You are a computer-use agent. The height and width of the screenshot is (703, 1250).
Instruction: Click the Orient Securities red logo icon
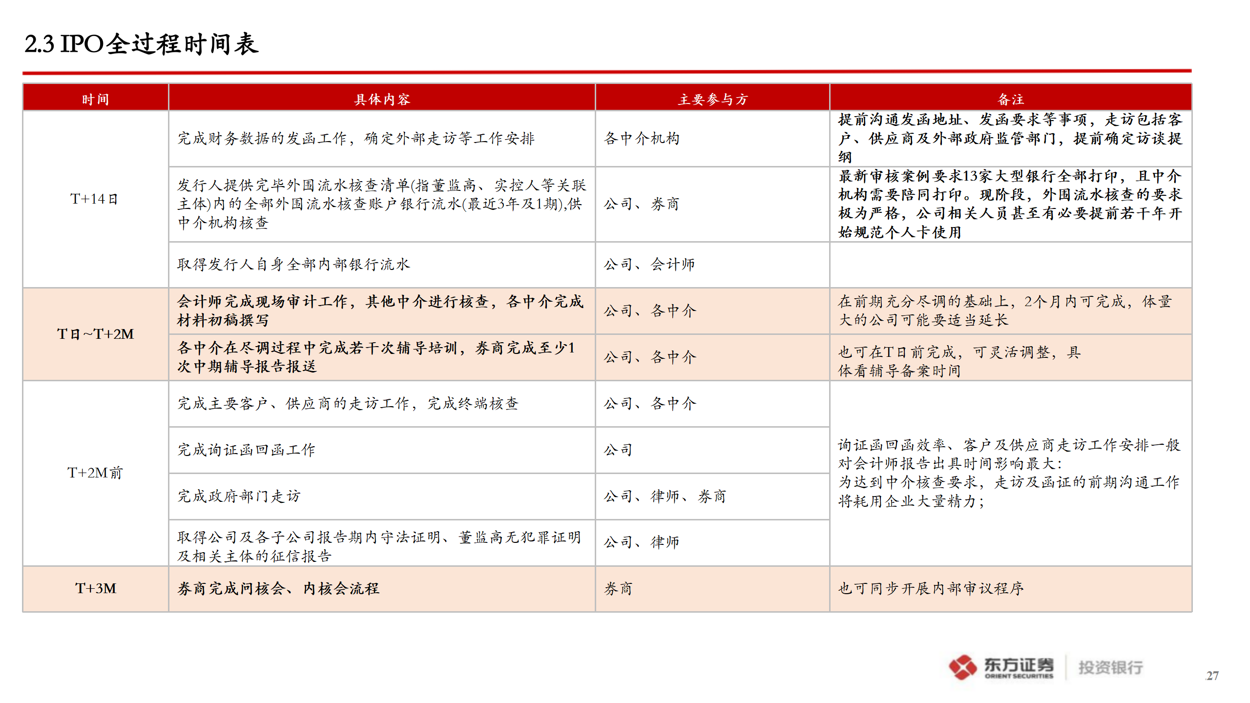962,667
